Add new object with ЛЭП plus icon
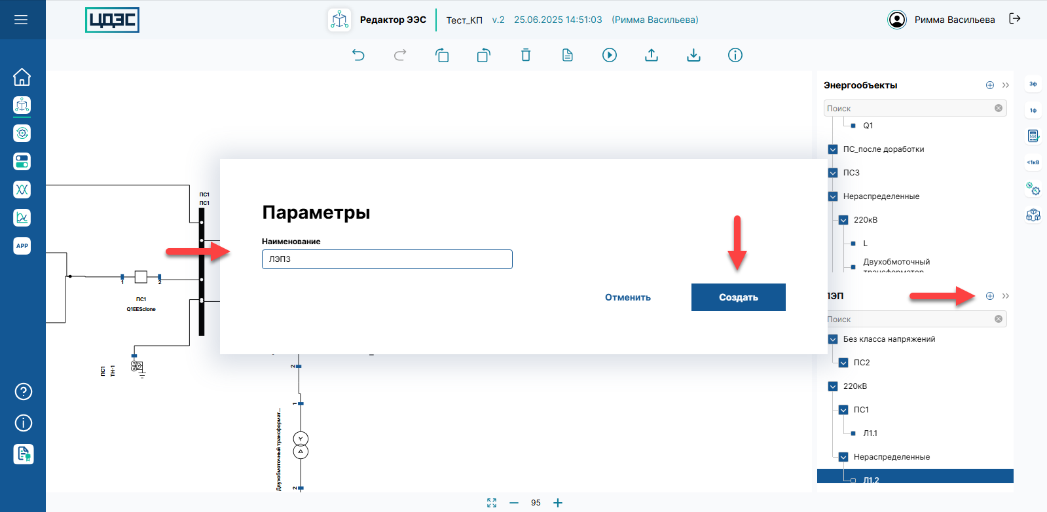 pos(990,296)
